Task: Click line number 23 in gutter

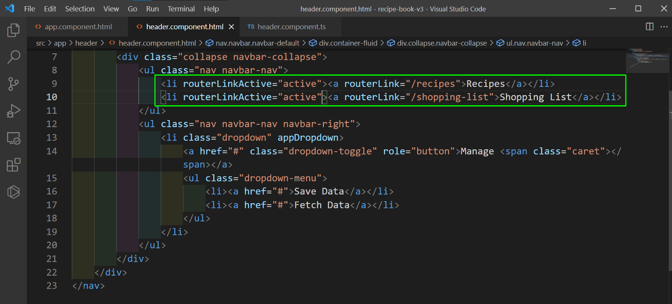Action: tap(51, 286)
